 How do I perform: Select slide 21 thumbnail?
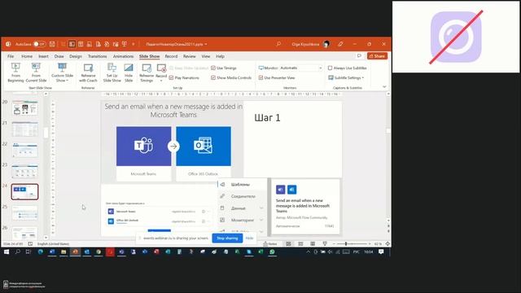25,129
